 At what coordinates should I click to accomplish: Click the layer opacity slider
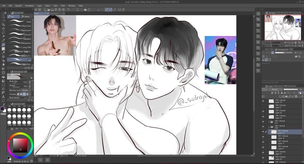[291, 89]
